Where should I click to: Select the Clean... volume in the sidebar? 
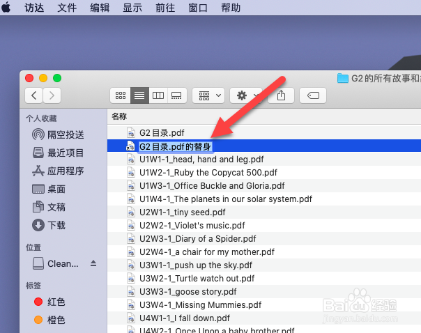point(56,264)
